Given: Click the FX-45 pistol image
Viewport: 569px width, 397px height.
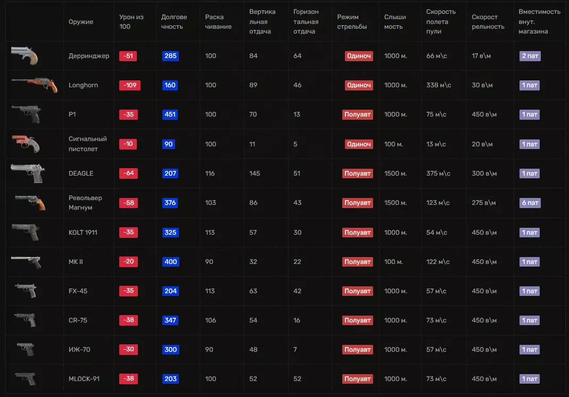Looking at the screenshot, I should (x=26, y=291).
